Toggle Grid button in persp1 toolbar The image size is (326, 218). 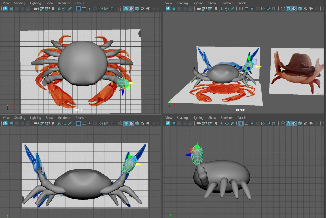click(241, 8)
